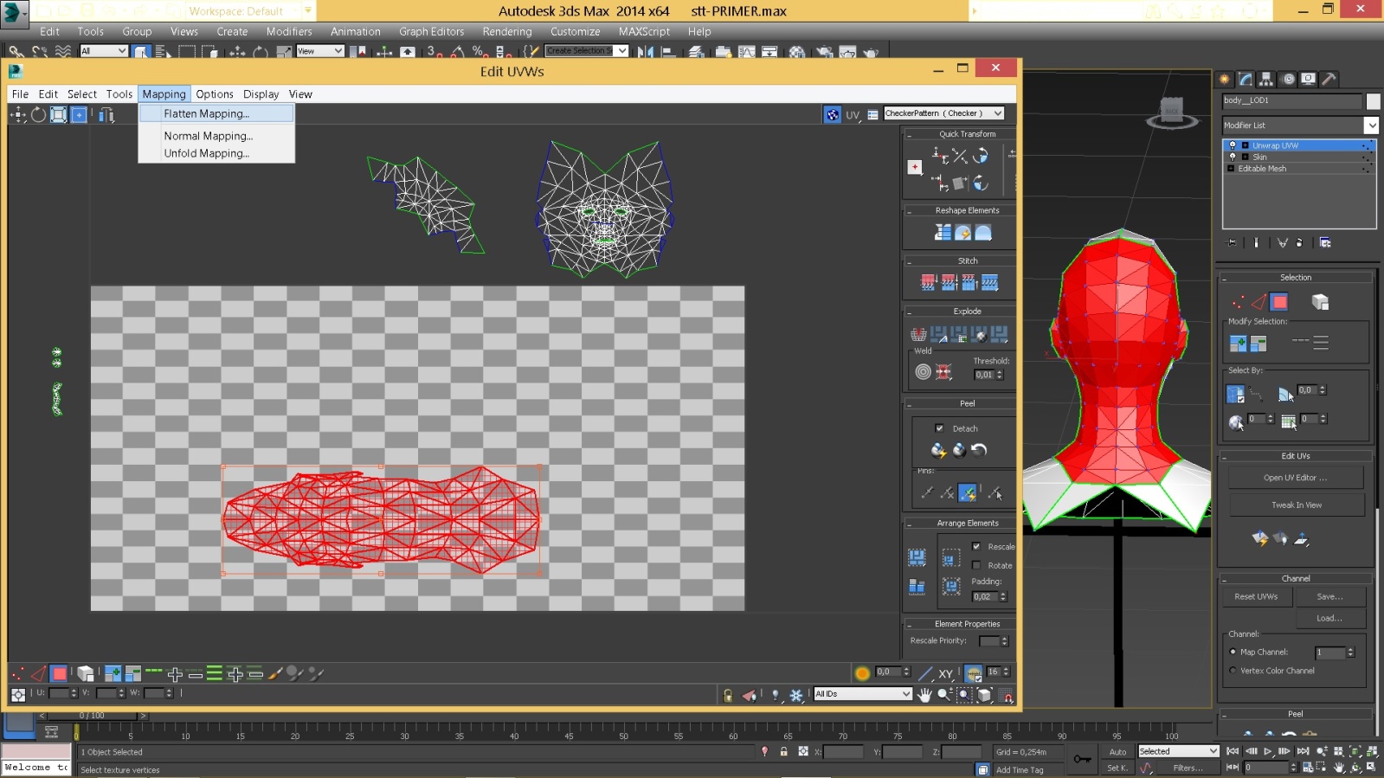This screenshot has width=1384, height=778.
Task: Click the Tweak In View button
Action: coord(1296,505)
